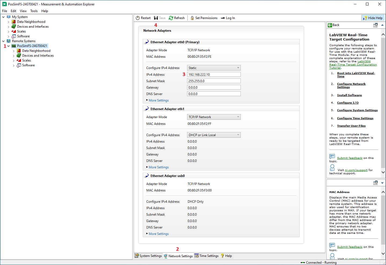Click the Set Permissions lock icon
Screen dimensions: 386x265
tap(192, 18)
